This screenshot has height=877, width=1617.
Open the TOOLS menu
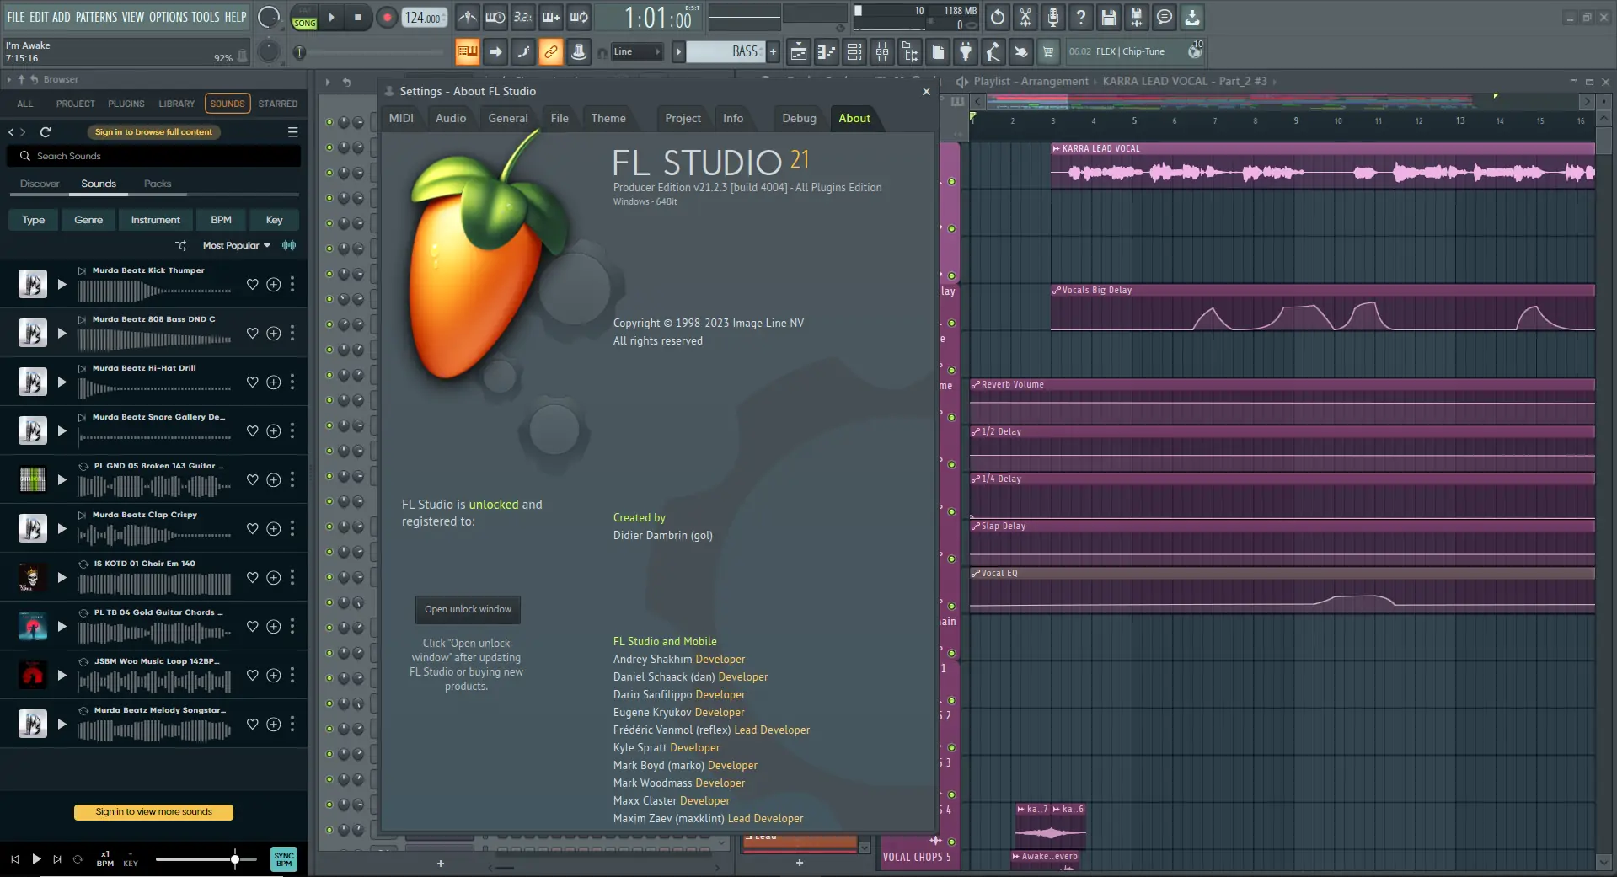pyautogui.click(x=205, y=17)
